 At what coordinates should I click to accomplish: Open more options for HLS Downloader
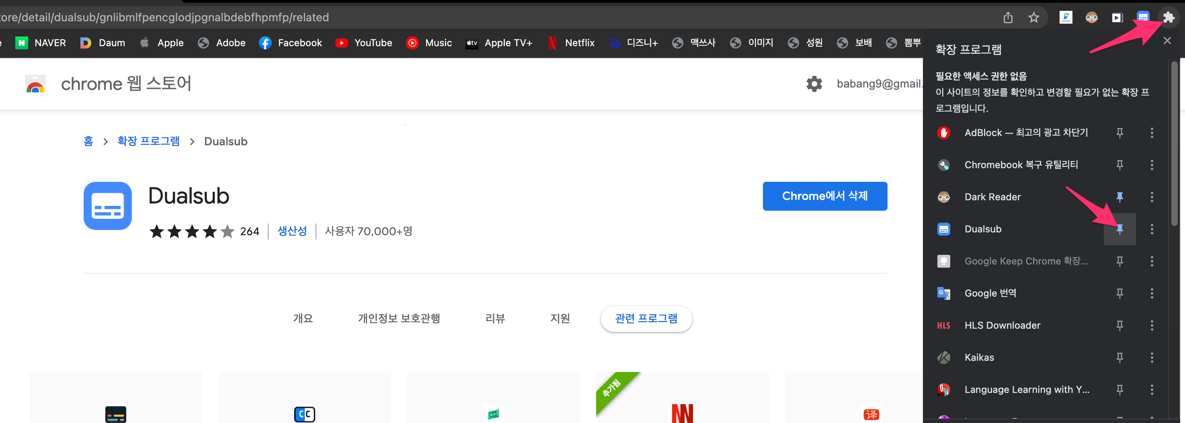pos(1152,325)
